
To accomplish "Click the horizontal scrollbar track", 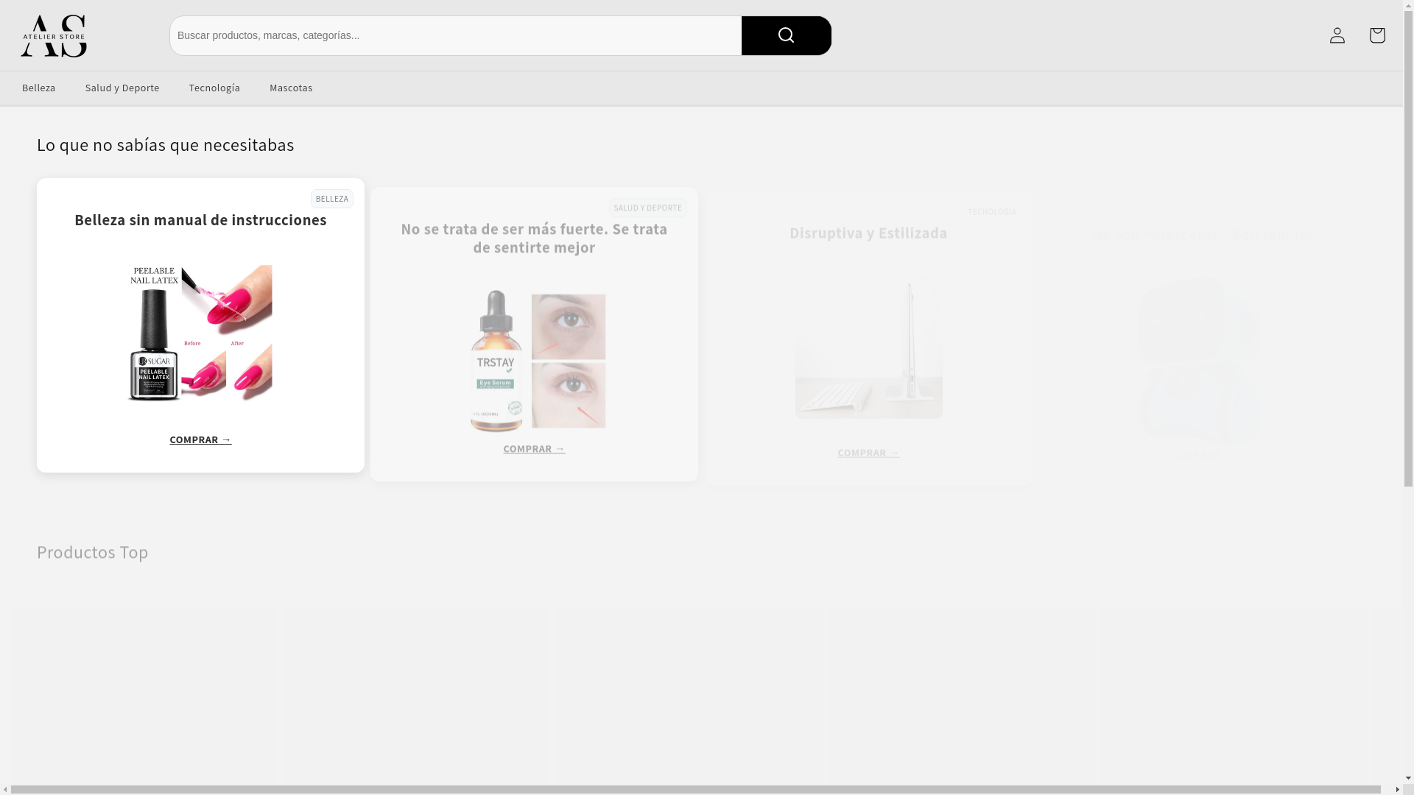I will click(696, 790).
